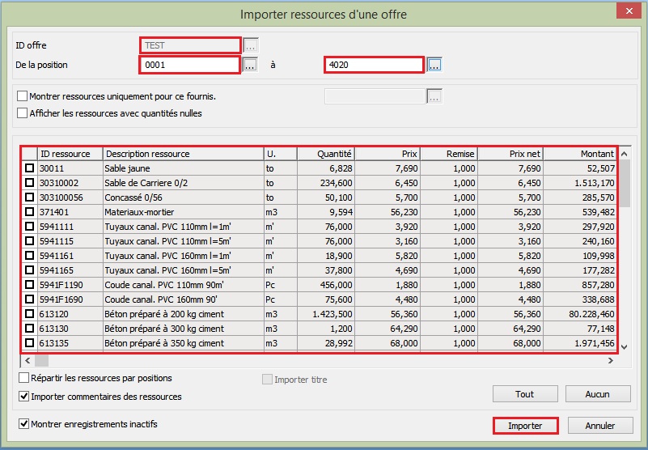Screen dimensions: 648x450
Task: Check 'Afficher les ressources avec quantités nulles'
Action: click(x=22, y=113)
